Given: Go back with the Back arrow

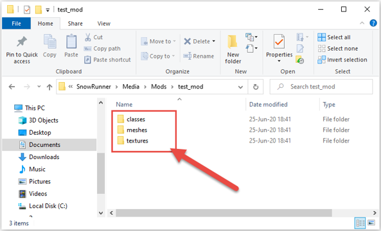Looking at the screenshot, I should point(12,87).
